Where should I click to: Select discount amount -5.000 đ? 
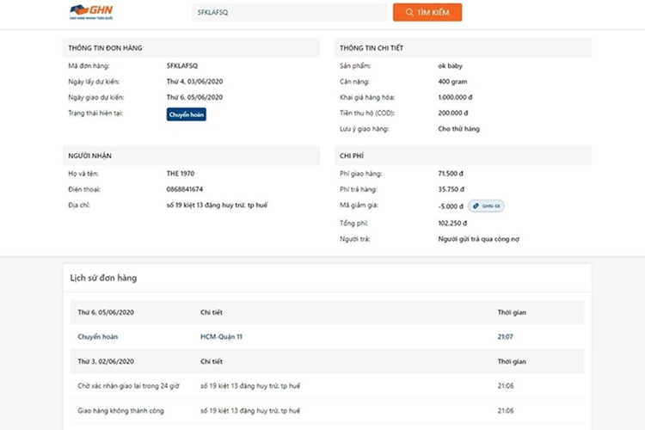coord(451,206)
